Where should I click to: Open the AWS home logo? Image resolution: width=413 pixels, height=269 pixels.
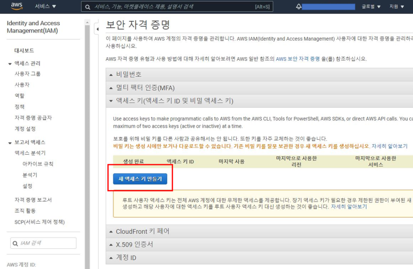pos(17,6)
